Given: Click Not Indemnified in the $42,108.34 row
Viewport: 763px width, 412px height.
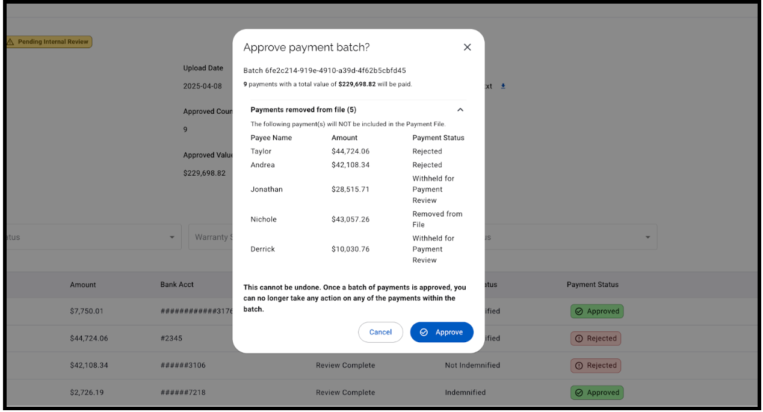Looking at the screenshot, I should tap(472, 366).
